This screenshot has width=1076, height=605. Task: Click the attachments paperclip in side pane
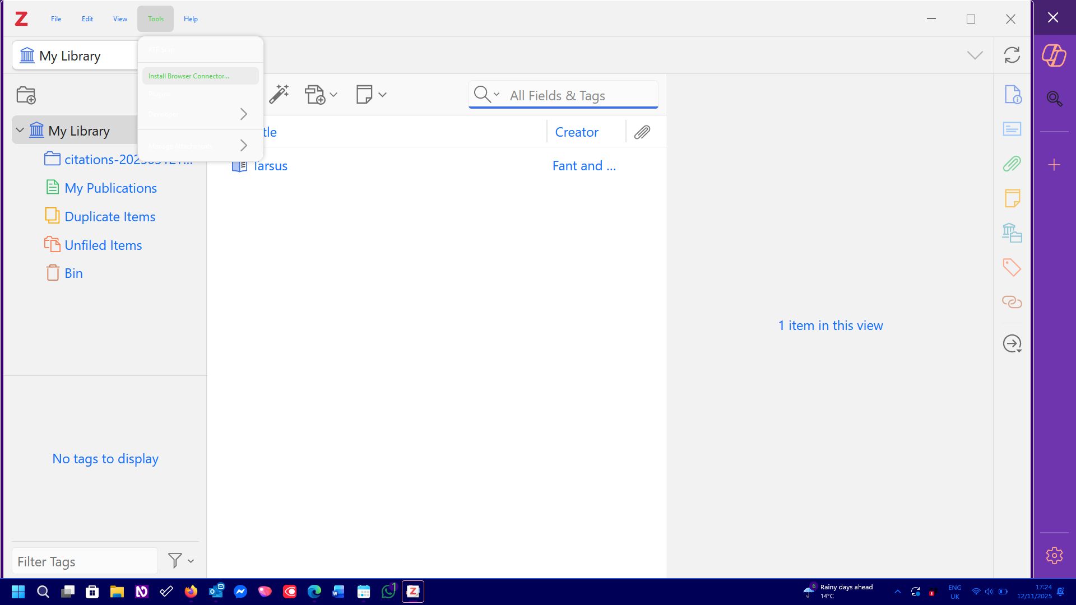click(1012, 164)
